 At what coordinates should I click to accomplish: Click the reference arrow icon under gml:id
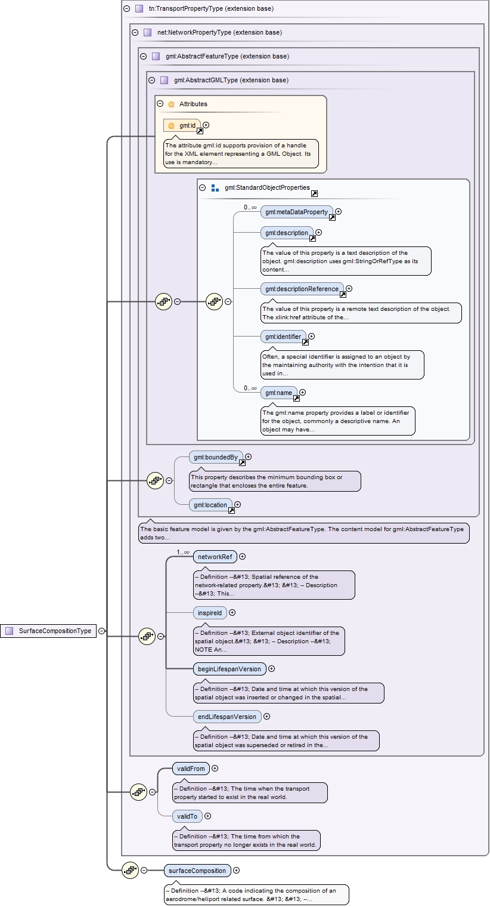200,131
